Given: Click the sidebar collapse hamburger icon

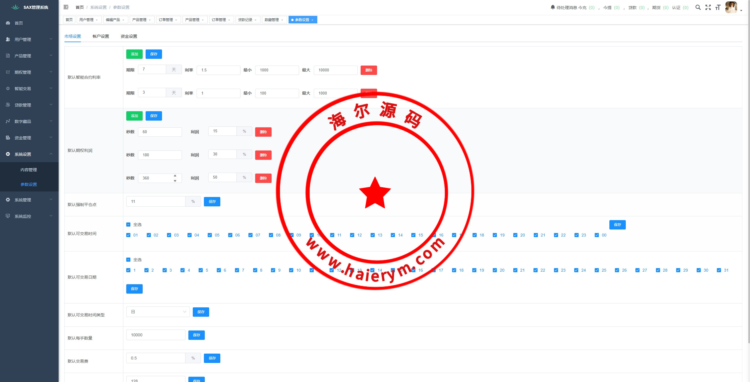Looking at the screenshot, I should tap(66, 7).
